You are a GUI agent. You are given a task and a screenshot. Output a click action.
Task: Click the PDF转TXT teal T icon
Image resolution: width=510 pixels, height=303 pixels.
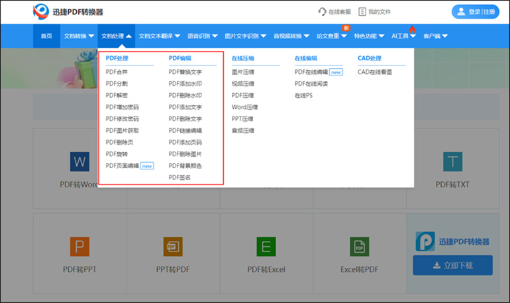(452, 161)
